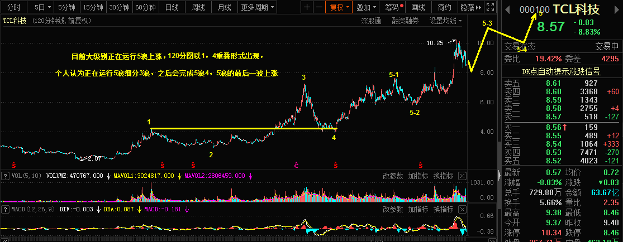Click 卖四 price 8.60 row
The height and width of the screenshot is (242, 623).
pyautogui.click(x=562, y=91)
